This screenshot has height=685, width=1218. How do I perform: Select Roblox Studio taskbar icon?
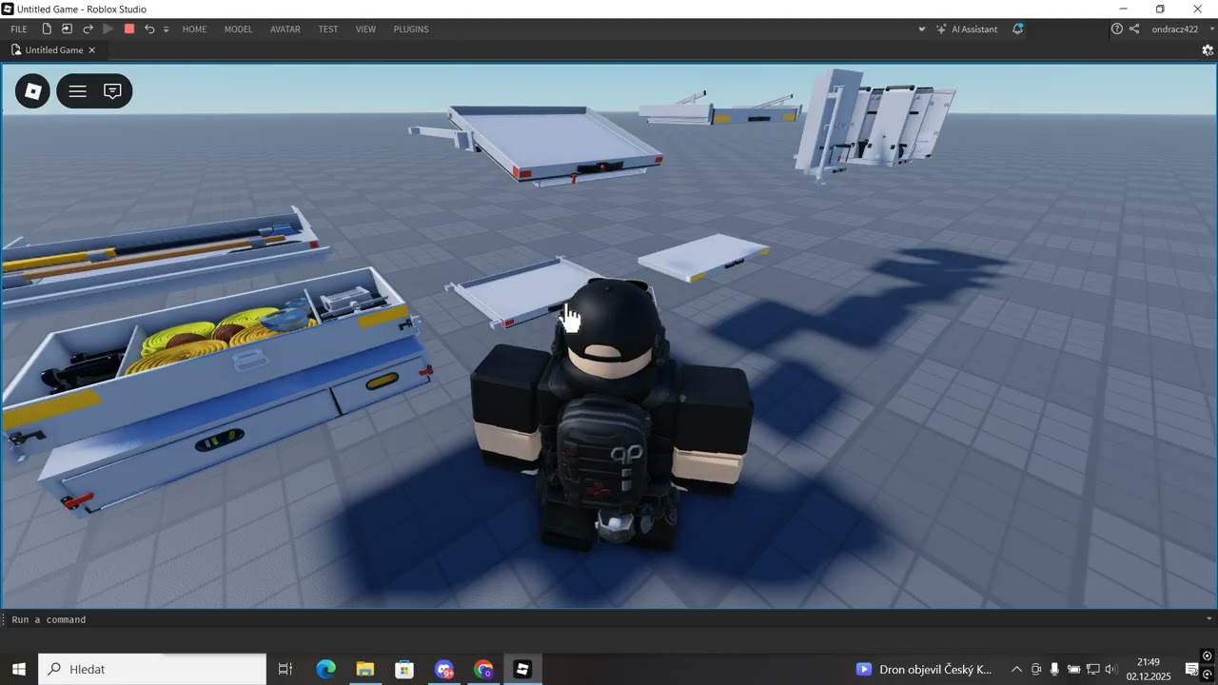522,670
